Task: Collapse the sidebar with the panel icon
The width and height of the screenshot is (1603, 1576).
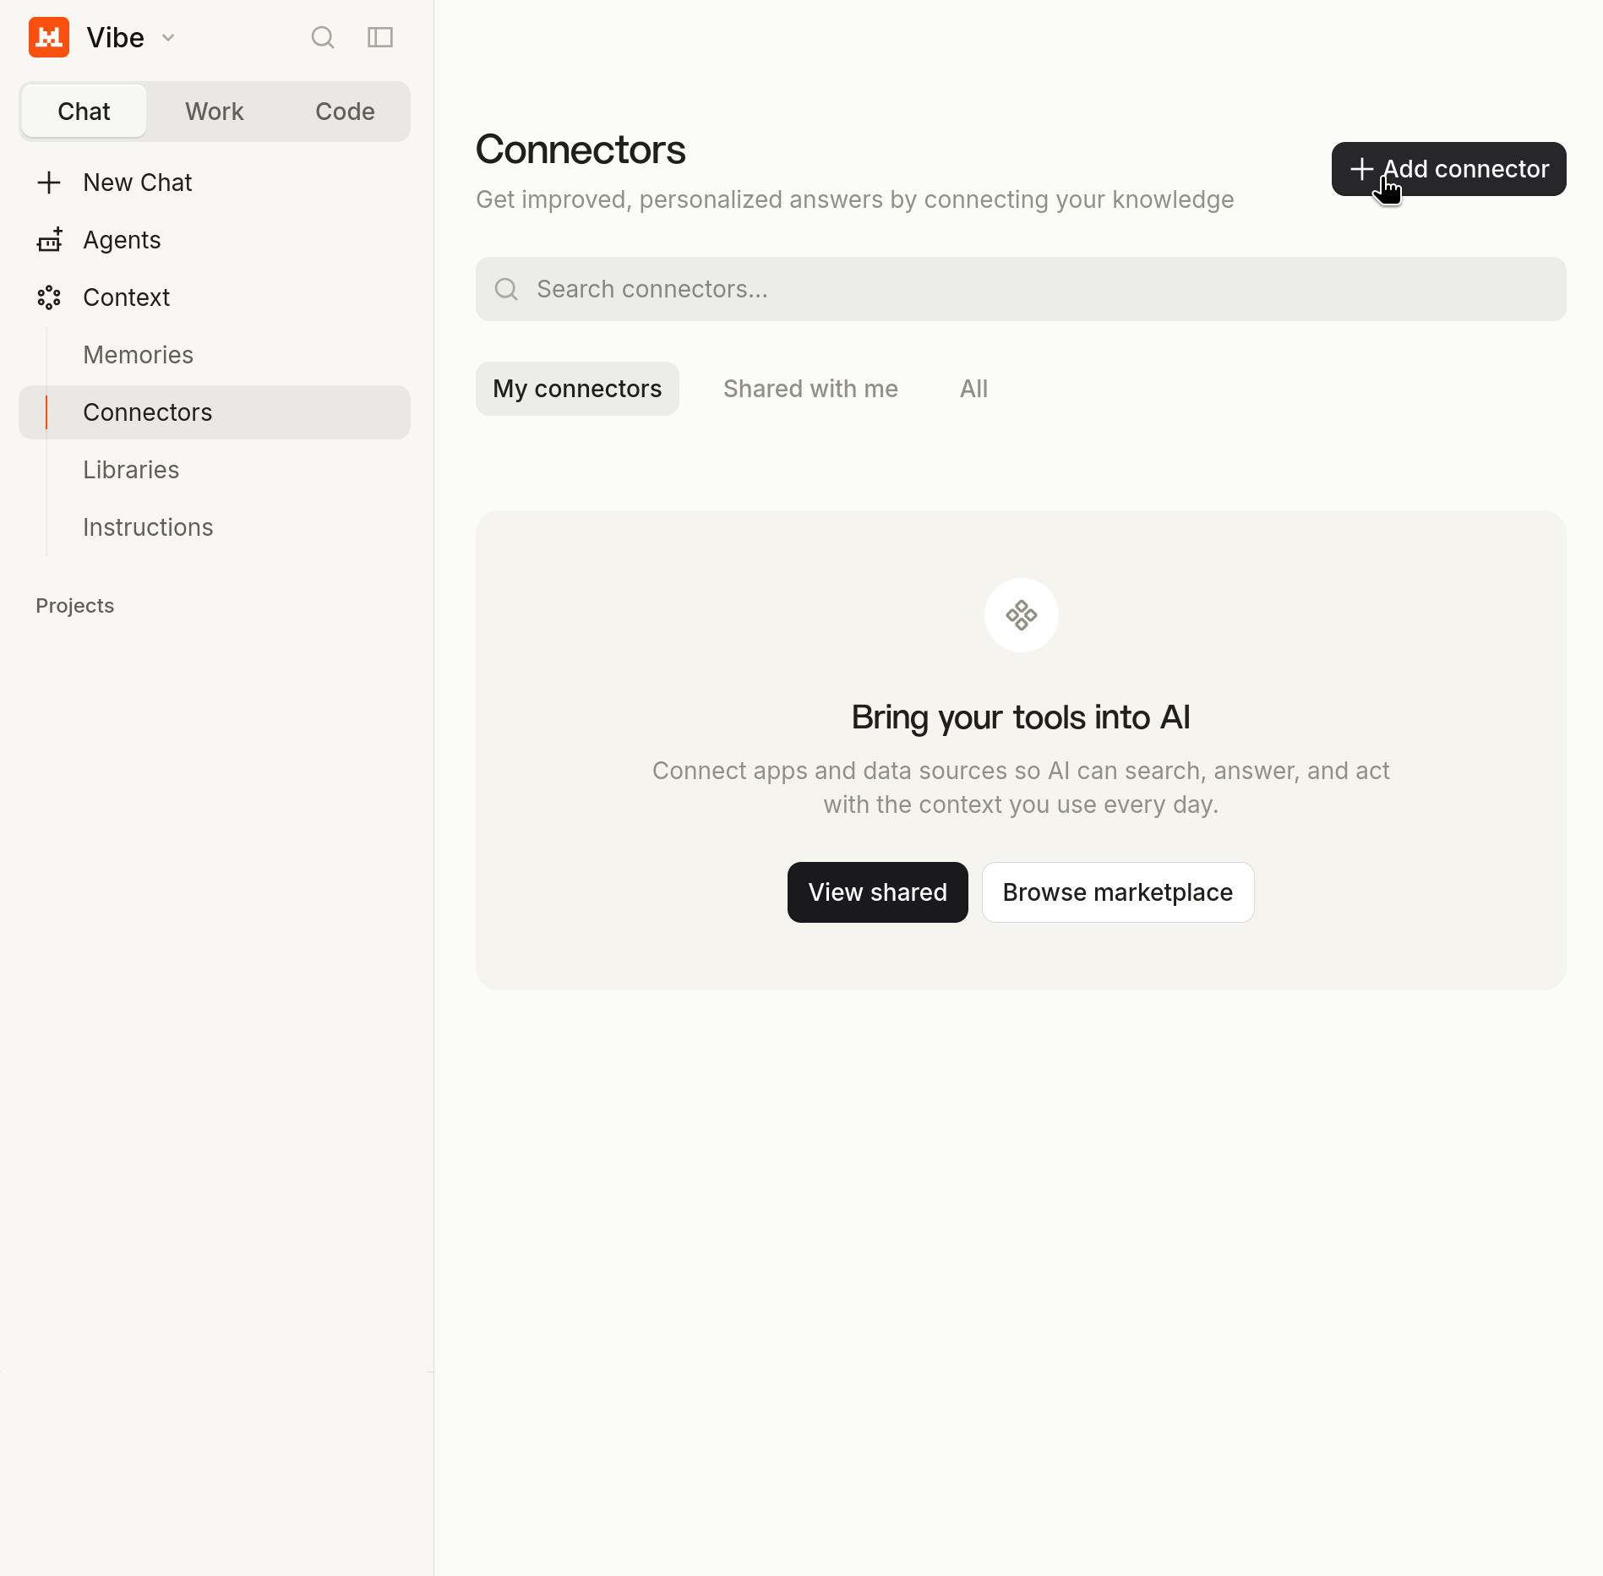Action: tap(380, 37)
